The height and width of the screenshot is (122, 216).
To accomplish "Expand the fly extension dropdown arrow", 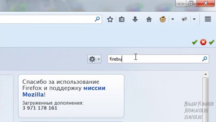I will click(x=194, y=19).
